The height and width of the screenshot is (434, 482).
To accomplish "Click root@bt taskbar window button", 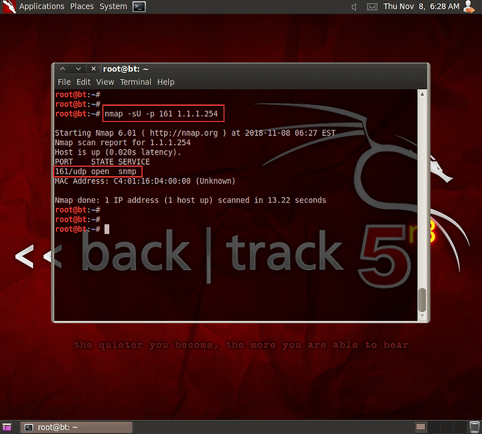I will coord(76,427).
